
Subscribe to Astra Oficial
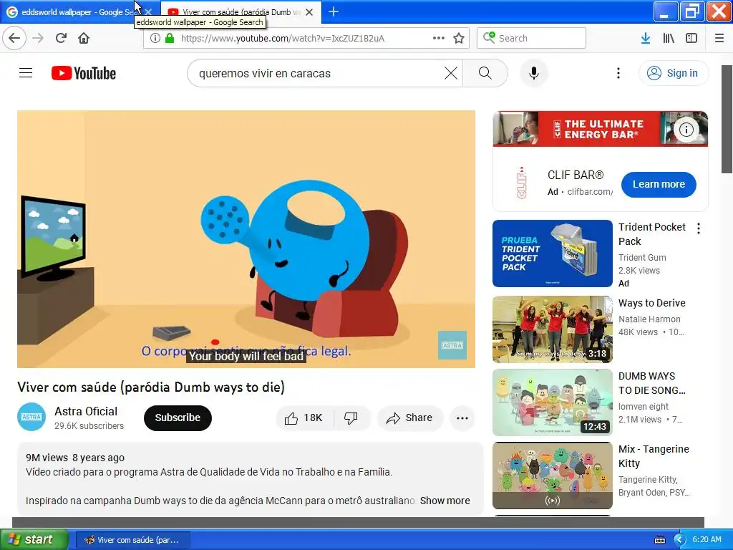click(178, 418)
